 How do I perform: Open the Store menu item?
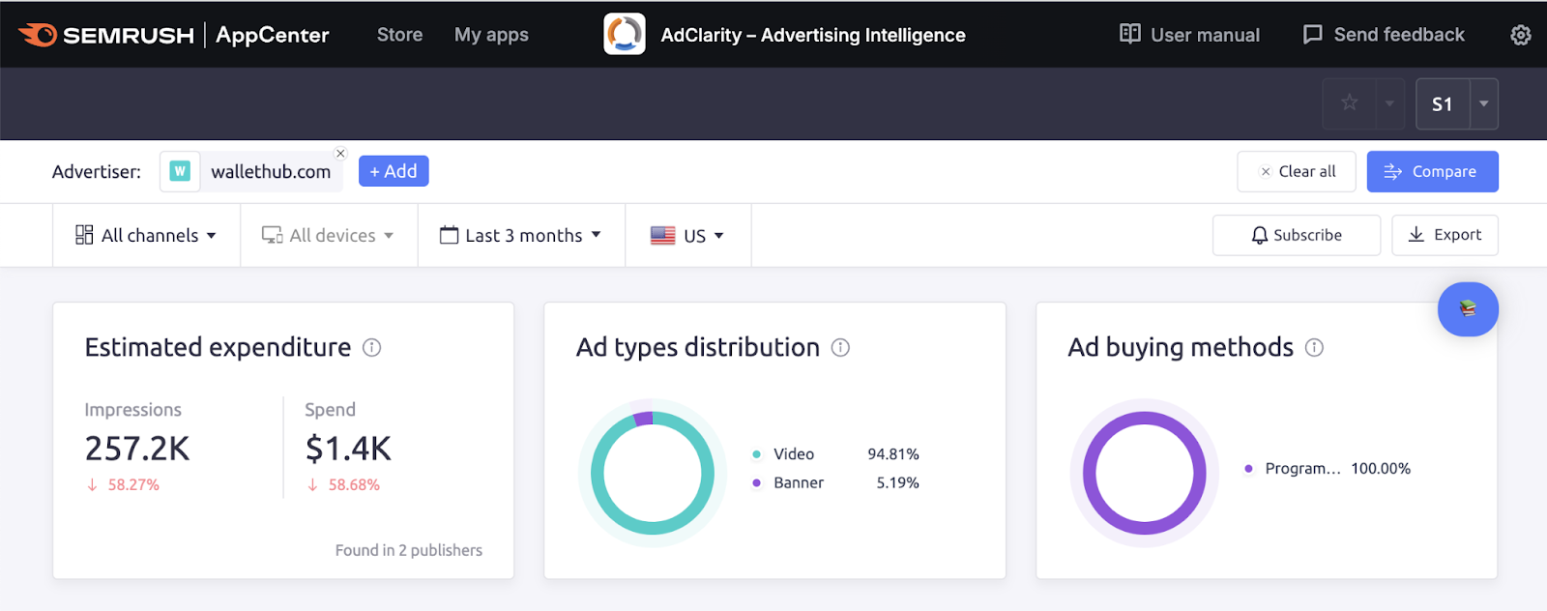click(399, 35)
